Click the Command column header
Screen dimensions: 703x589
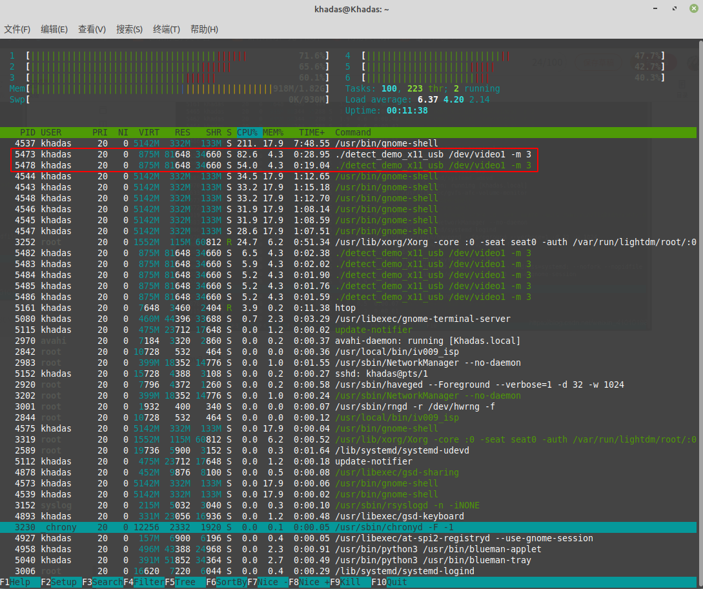pos(353,133)
